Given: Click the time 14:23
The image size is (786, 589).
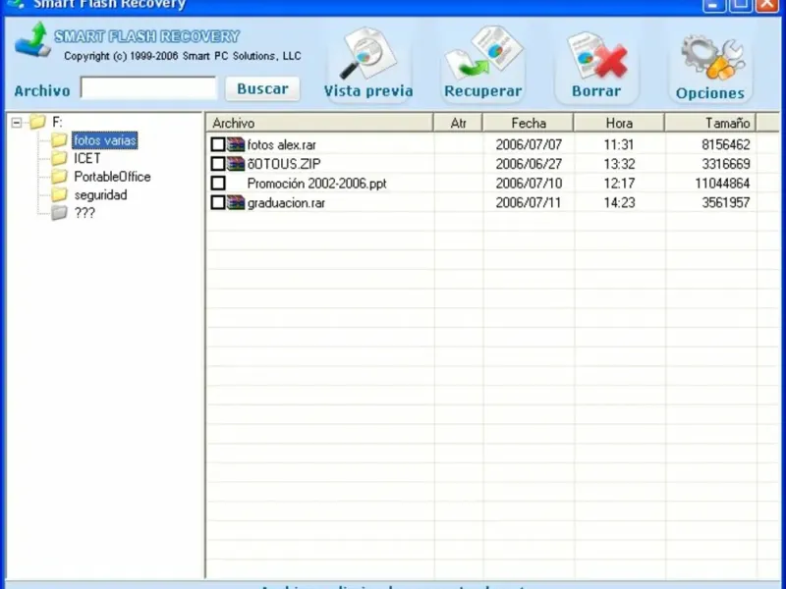Looking at the screenshot, I should 619,202.
